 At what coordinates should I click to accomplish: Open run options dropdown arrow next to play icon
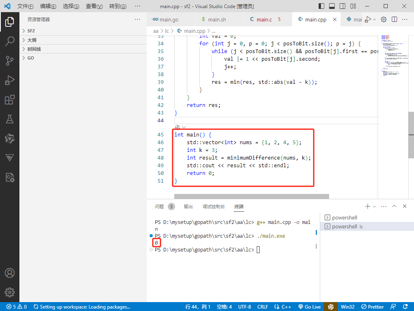374,19
